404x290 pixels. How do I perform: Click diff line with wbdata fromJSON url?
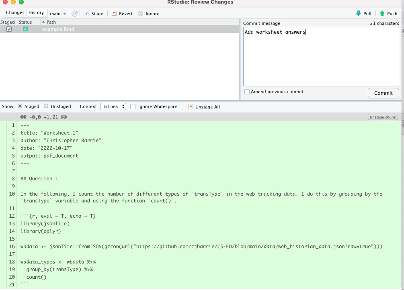click(x=201, y=247)
